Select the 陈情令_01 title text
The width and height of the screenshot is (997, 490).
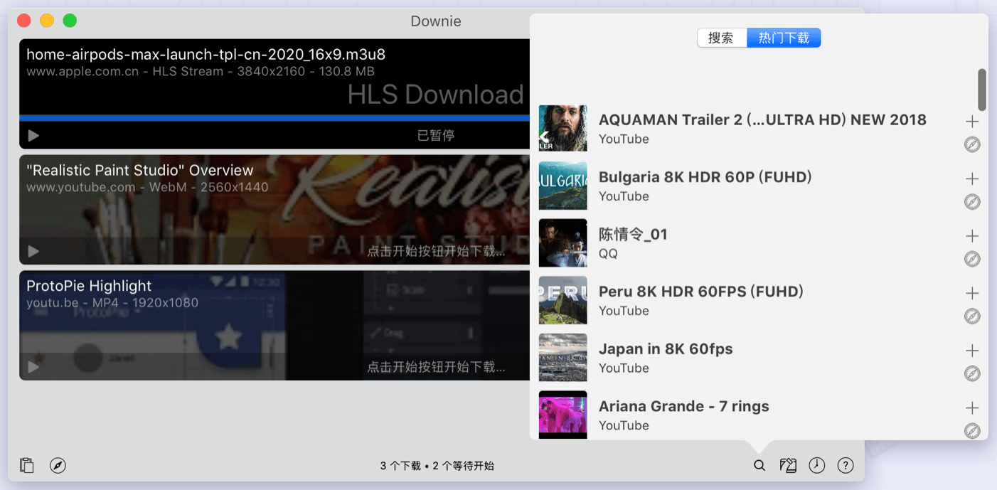pos(633,234)
